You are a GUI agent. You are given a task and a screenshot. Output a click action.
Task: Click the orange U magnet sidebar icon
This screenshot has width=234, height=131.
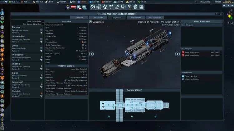pos(2,64)
